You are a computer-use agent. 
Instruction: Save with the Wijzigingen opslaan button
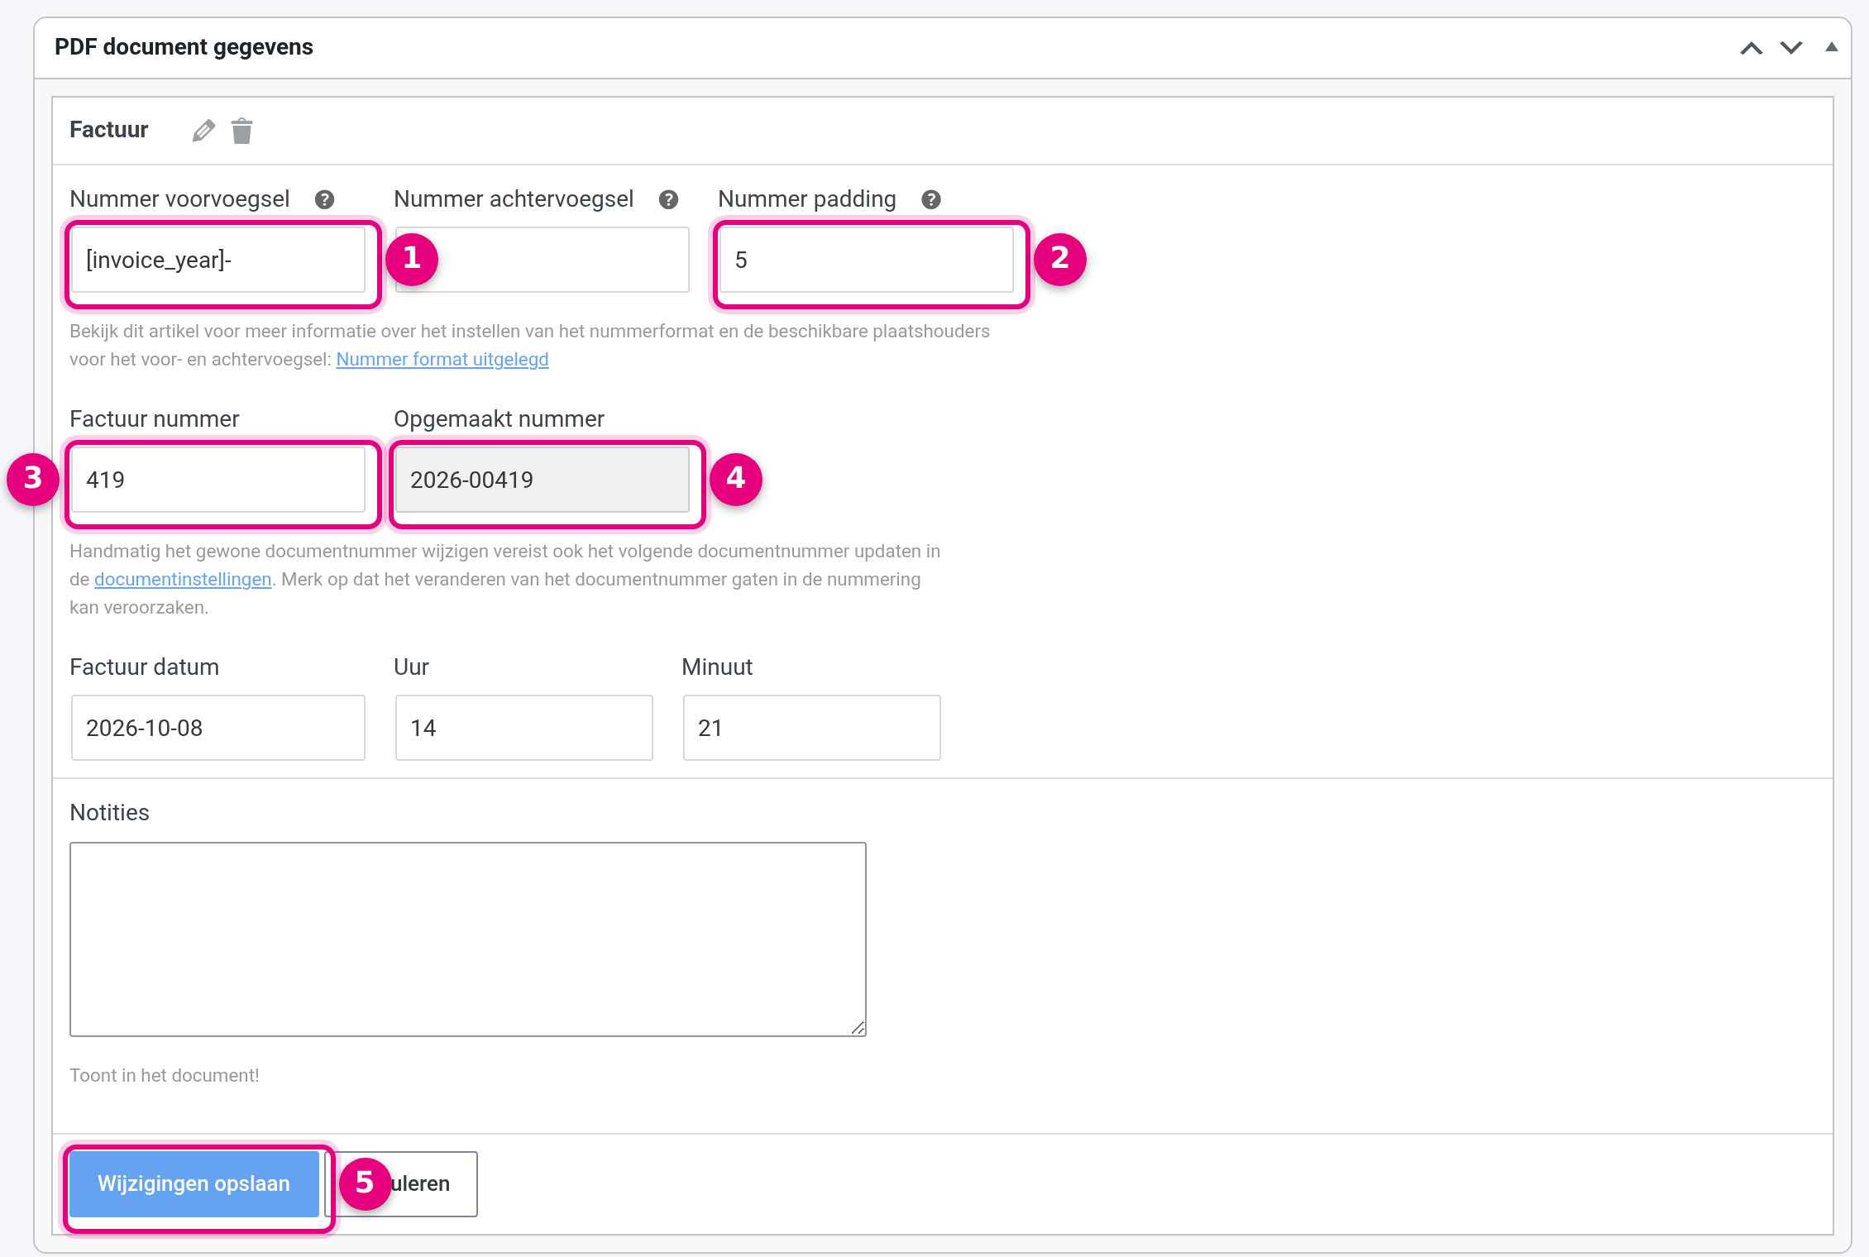click(x=194, y=1184)
